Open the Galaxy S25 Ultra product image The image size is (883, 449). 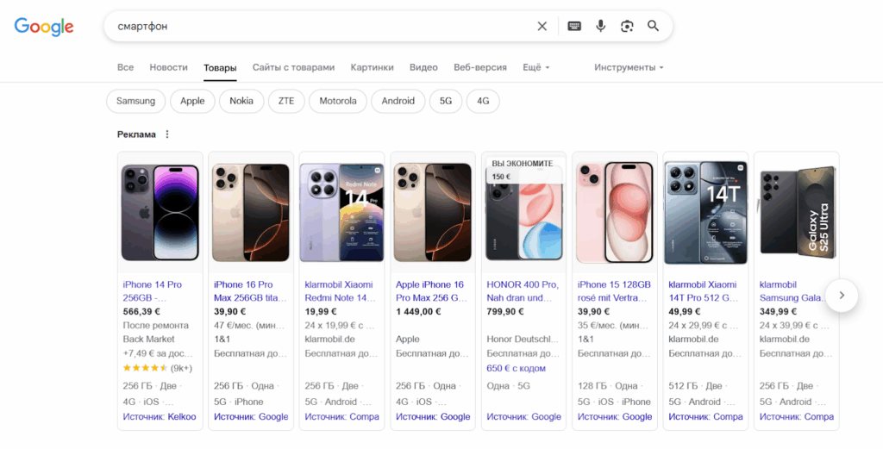(x=796, y=212)
